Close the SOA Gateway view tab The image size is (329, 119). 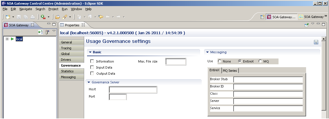[32, 25]
